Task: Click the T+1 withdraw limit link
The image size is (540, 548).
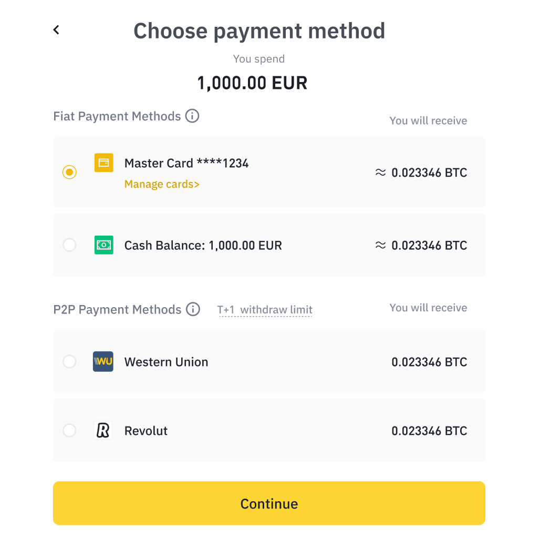Action: pyautogui.click(x=265, y=310)
